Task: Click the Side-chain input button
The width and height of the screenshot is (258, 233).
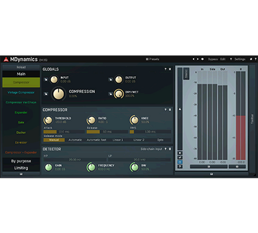Action: [151, 149]
